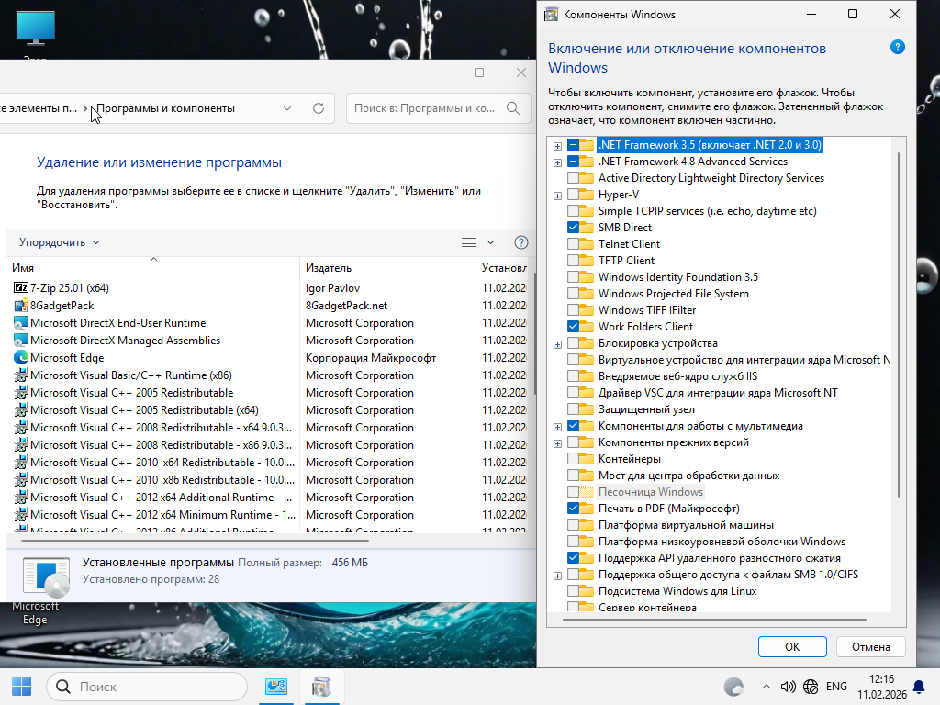Expand the Hyper-V component node

point(557,195)
